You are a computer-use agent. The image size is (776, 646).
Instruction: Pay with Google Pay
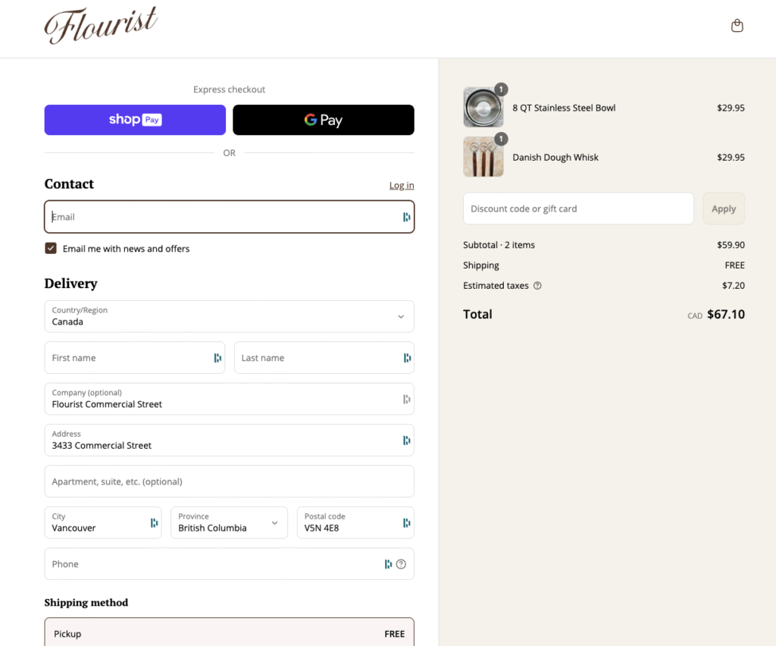(324, 120)
